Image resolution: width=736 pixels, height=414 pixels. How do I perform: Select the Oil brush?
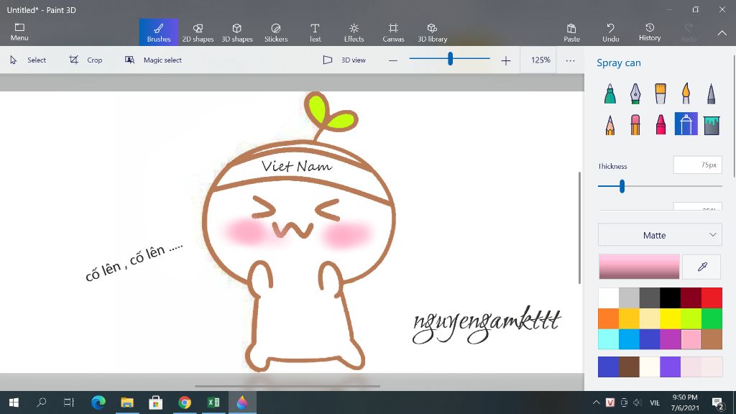tap(661, 93)
